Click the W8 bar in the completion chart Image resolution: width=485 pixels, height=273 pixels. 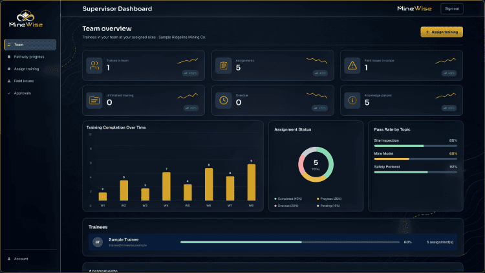pyautogui.click(x=252, y=182)
